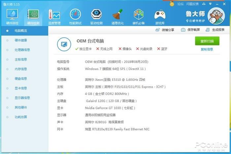Open 装机必备 cube icon
Screen dimensions: 231x154
pos(139,16)
